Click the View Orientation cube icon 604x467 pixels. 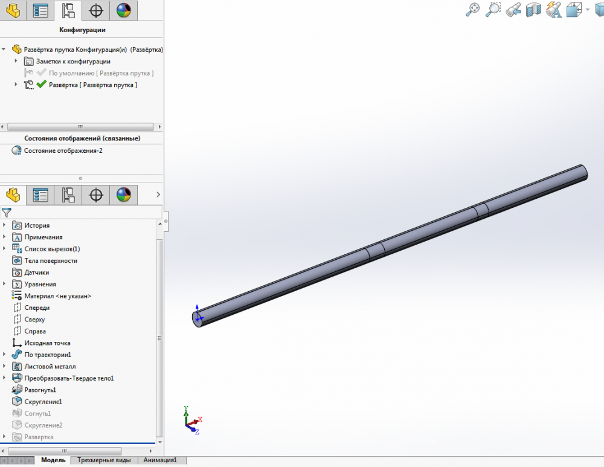pyautogui.click(x=574, y=10)
